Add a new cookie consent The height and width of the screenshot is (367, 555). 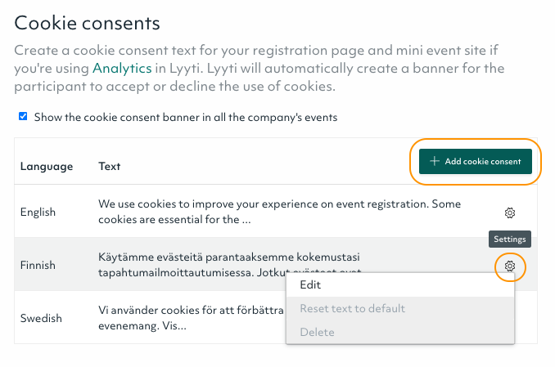[476, 161]
